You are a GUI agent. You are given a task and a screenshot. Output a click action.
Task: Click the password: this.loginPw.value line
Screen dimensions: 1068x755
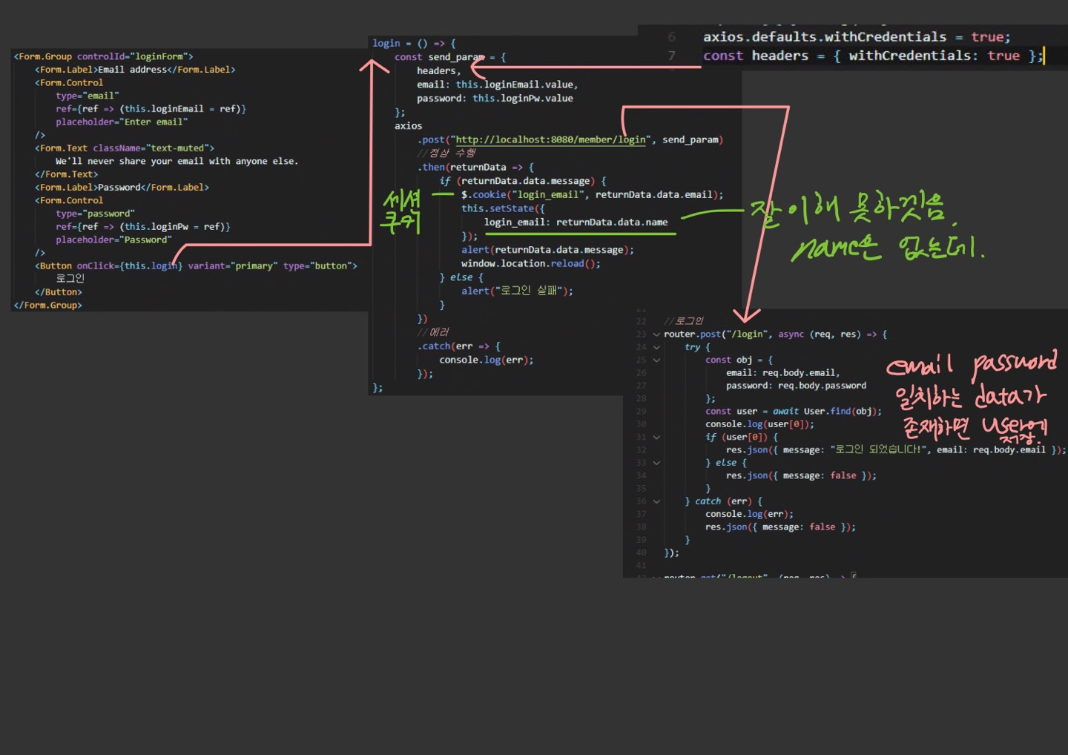pyautogui.click(x=495, y=98)
